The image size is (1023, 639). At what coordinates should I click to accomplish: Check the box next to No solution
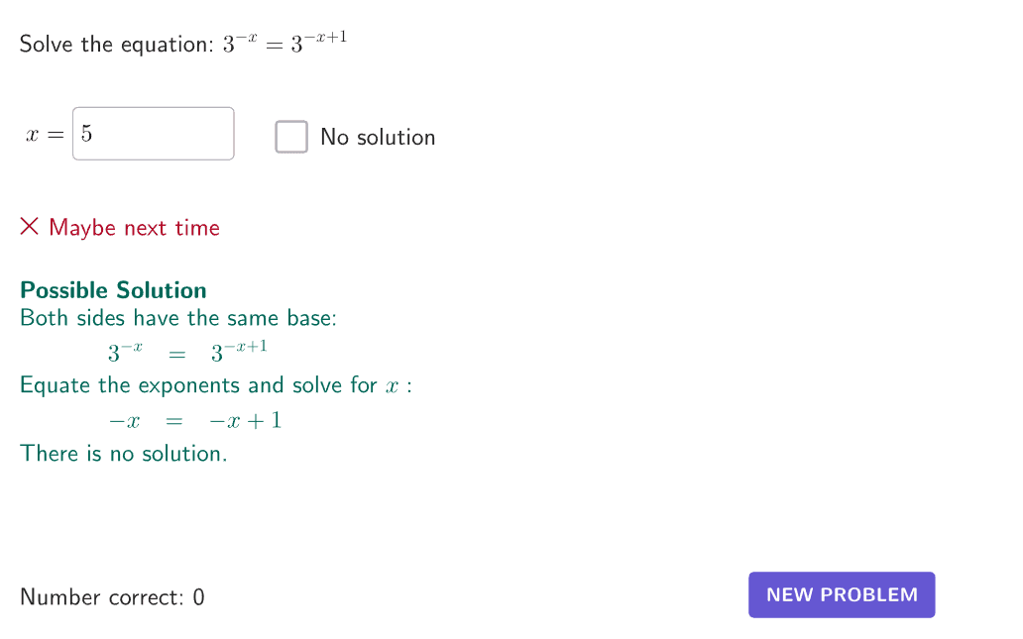coord(290,137)
